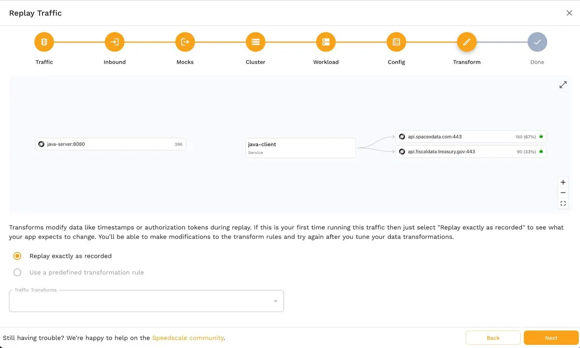Click the Next button
Viewport: 580px width, 348px height.
551,338
